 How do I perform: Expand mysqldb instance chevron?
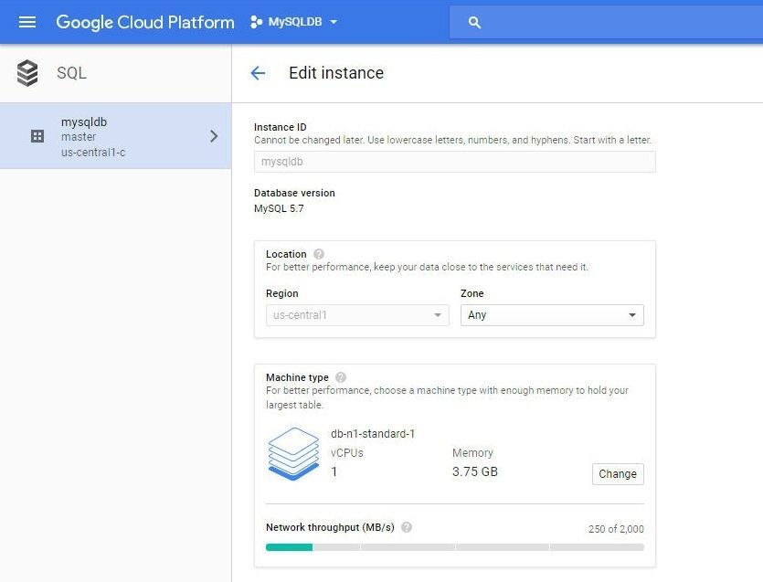pyautogui.click(x=214, y=136)
